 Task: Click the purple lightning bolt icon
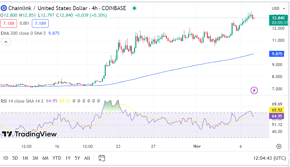pos(254,91)
